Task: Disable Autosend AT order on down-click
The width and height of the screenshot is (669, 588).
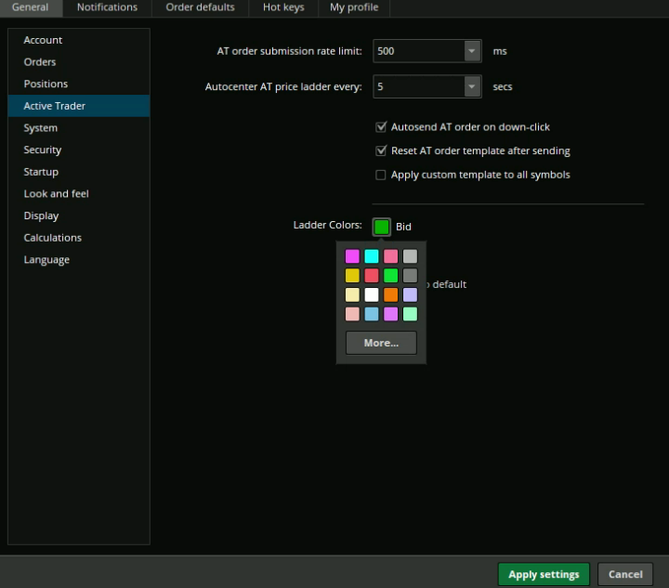Action: point(381,127)
